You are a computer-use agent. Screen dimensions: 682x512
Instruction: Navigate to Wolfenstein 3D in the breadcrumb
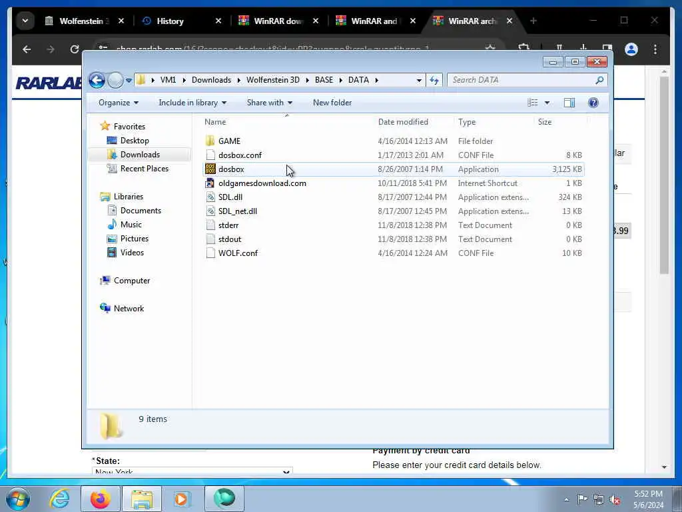point(272,80)
